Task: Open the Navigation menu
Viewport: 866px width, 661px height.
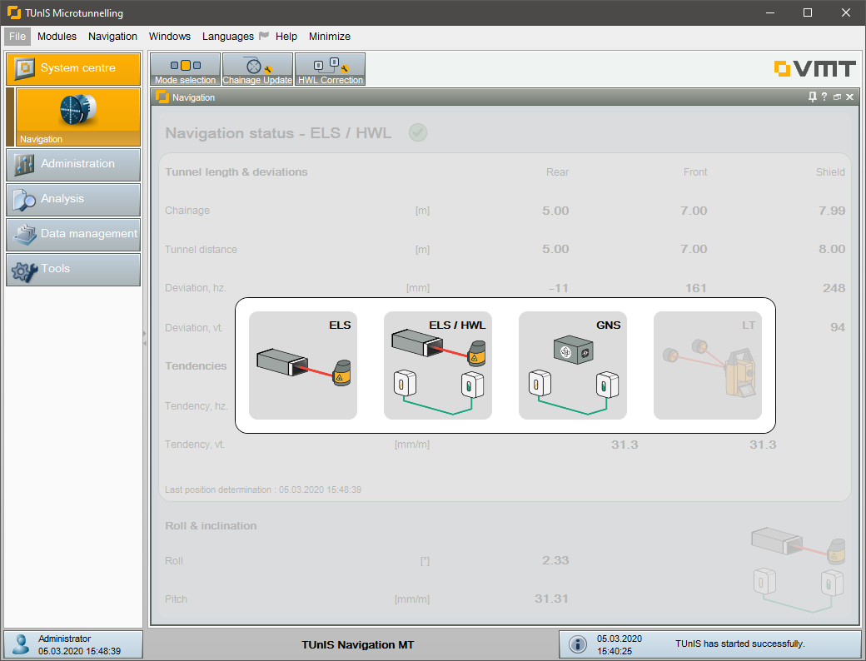Action: point(112,37)
